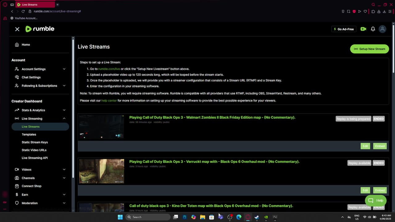Click the Walmart Zombies stream thumbnail
Screen dimensions: 395x222
tap(102, 127)
